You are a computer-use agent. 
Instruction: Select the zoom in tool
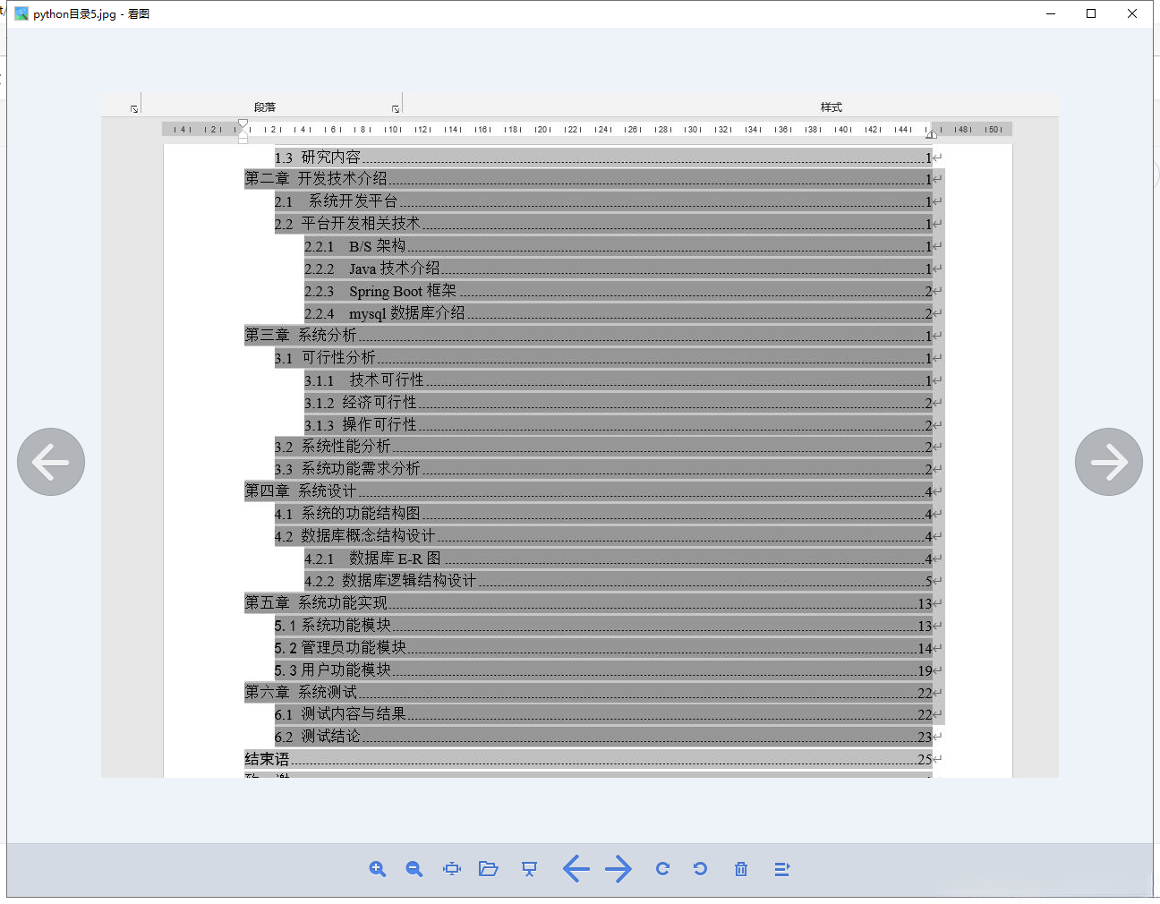[x=377, y=869]
